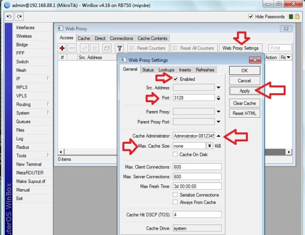305x235 pixels.
Task: Click left scroll arrow in Web Proxy list
Action: point(61,152)
